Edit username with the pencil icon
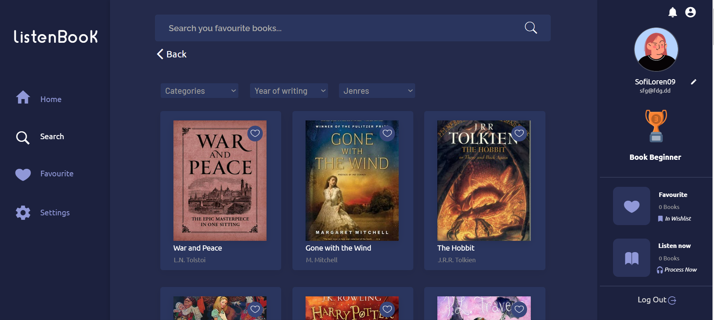Screen dimensions: 714x320 693,82
